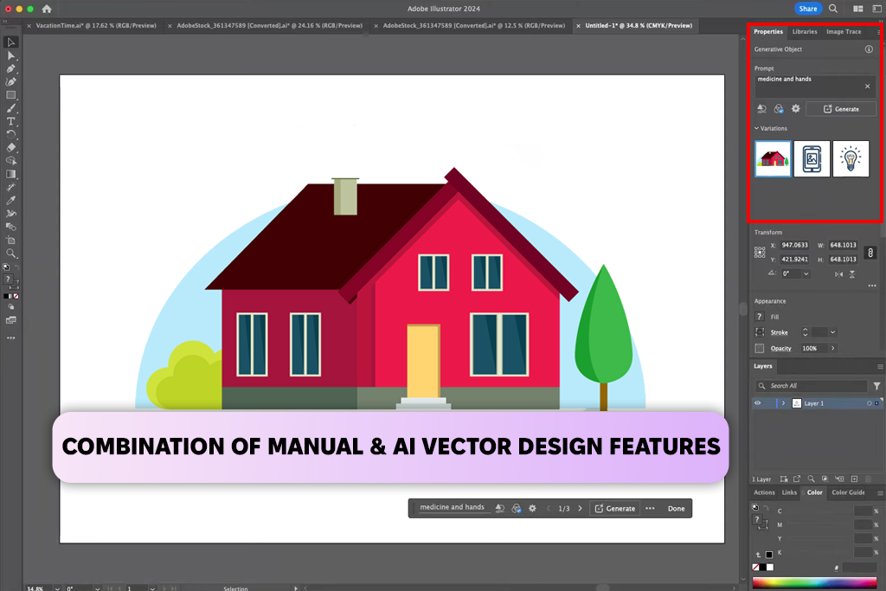Screen dimensions: 886x591
Task: Expand Layer 1 chevron
Action: (x=783, y=403)
